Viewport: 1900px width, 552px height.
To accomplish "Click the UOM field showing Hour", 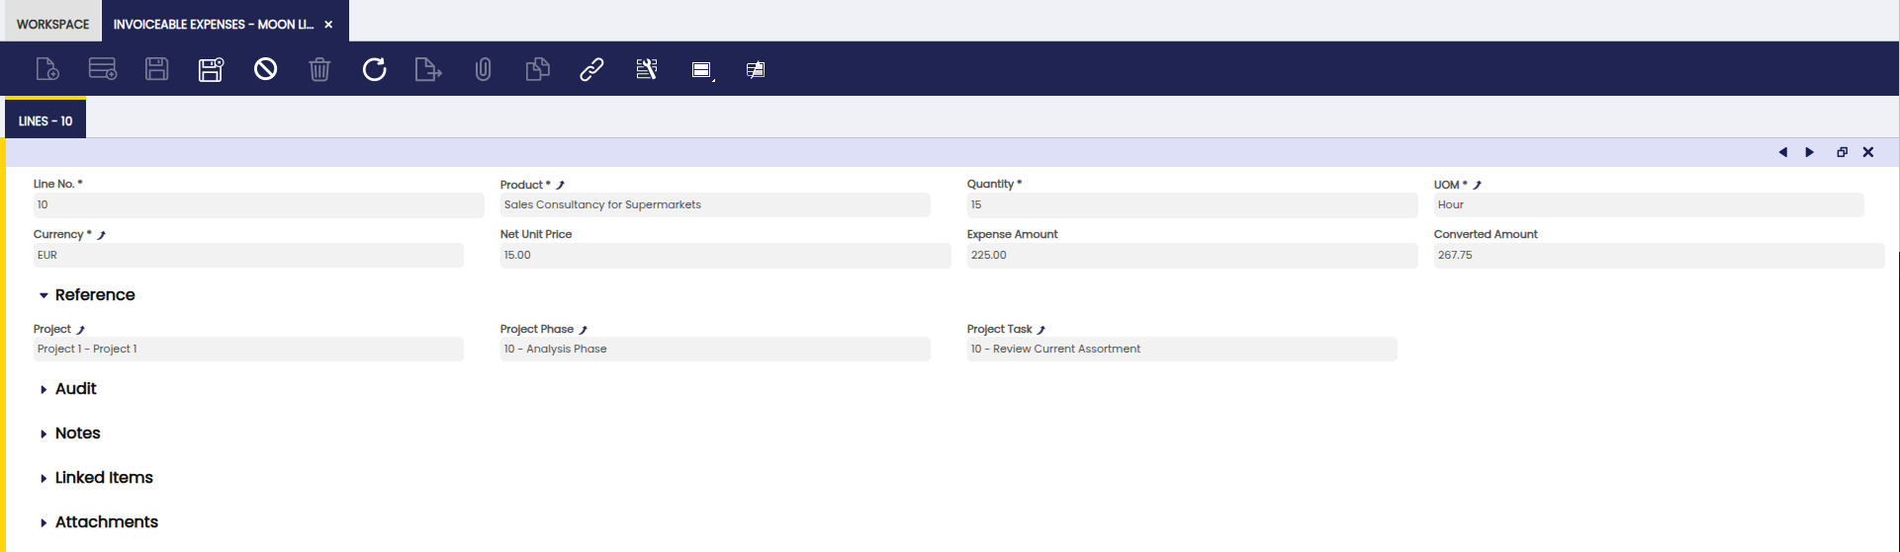I will click(x=1649, y=205).
